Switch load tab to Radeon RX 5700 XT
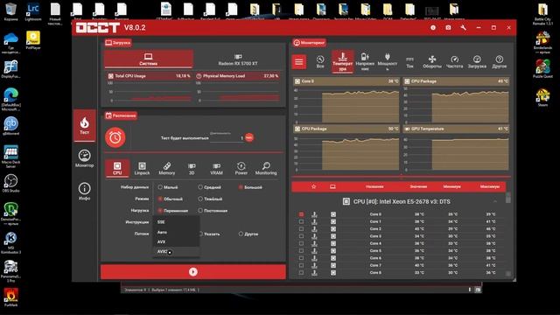The height and width of the screenshot is (315, 560). pyautogui.click(x=238, y=59)
